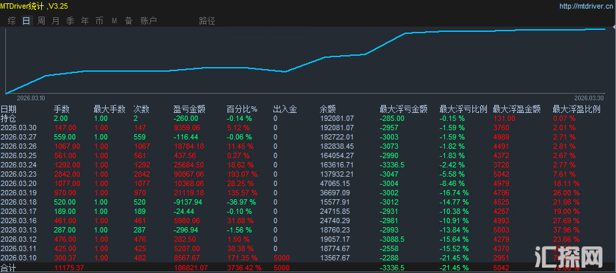Screen dimensions: 616x273
Task: Click the 日期 column header
Action: tap(9, 109)
